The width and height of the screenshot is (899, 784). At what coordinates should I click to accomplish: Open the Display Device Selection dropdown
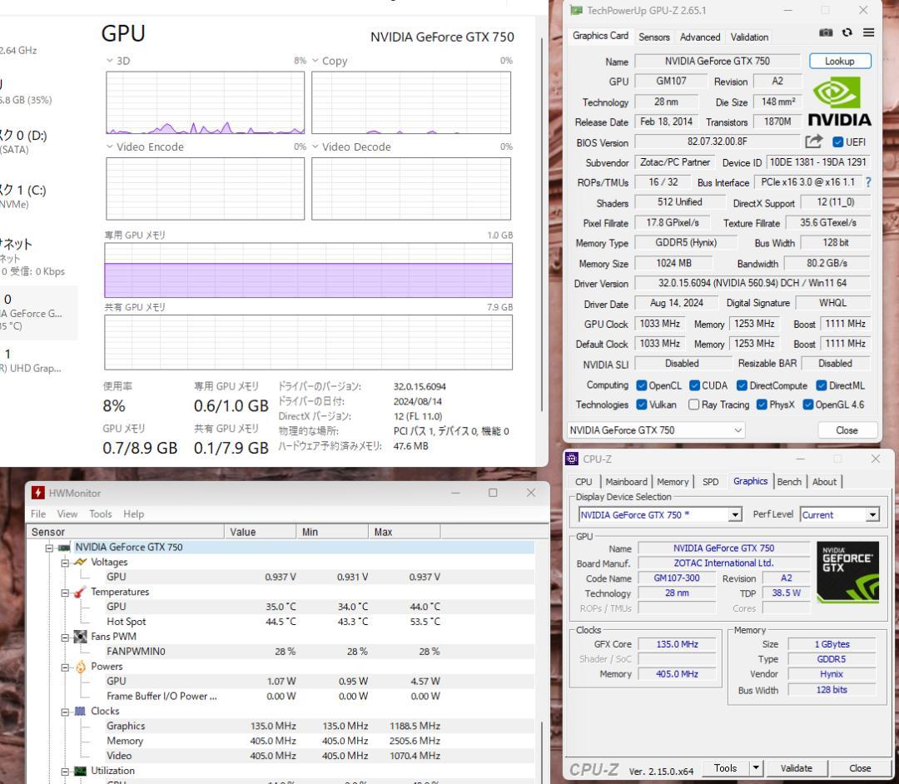click(x=733, y=514)
